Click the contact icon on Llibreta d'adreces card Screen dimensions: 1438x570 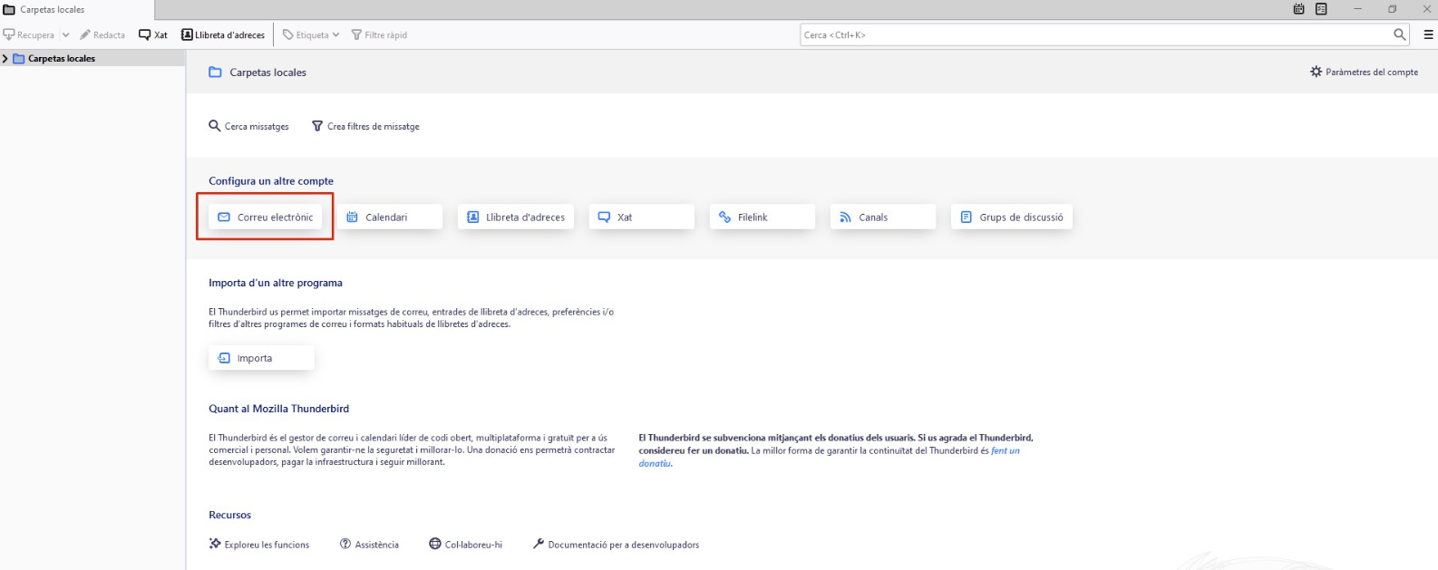[x=472, y=217]
